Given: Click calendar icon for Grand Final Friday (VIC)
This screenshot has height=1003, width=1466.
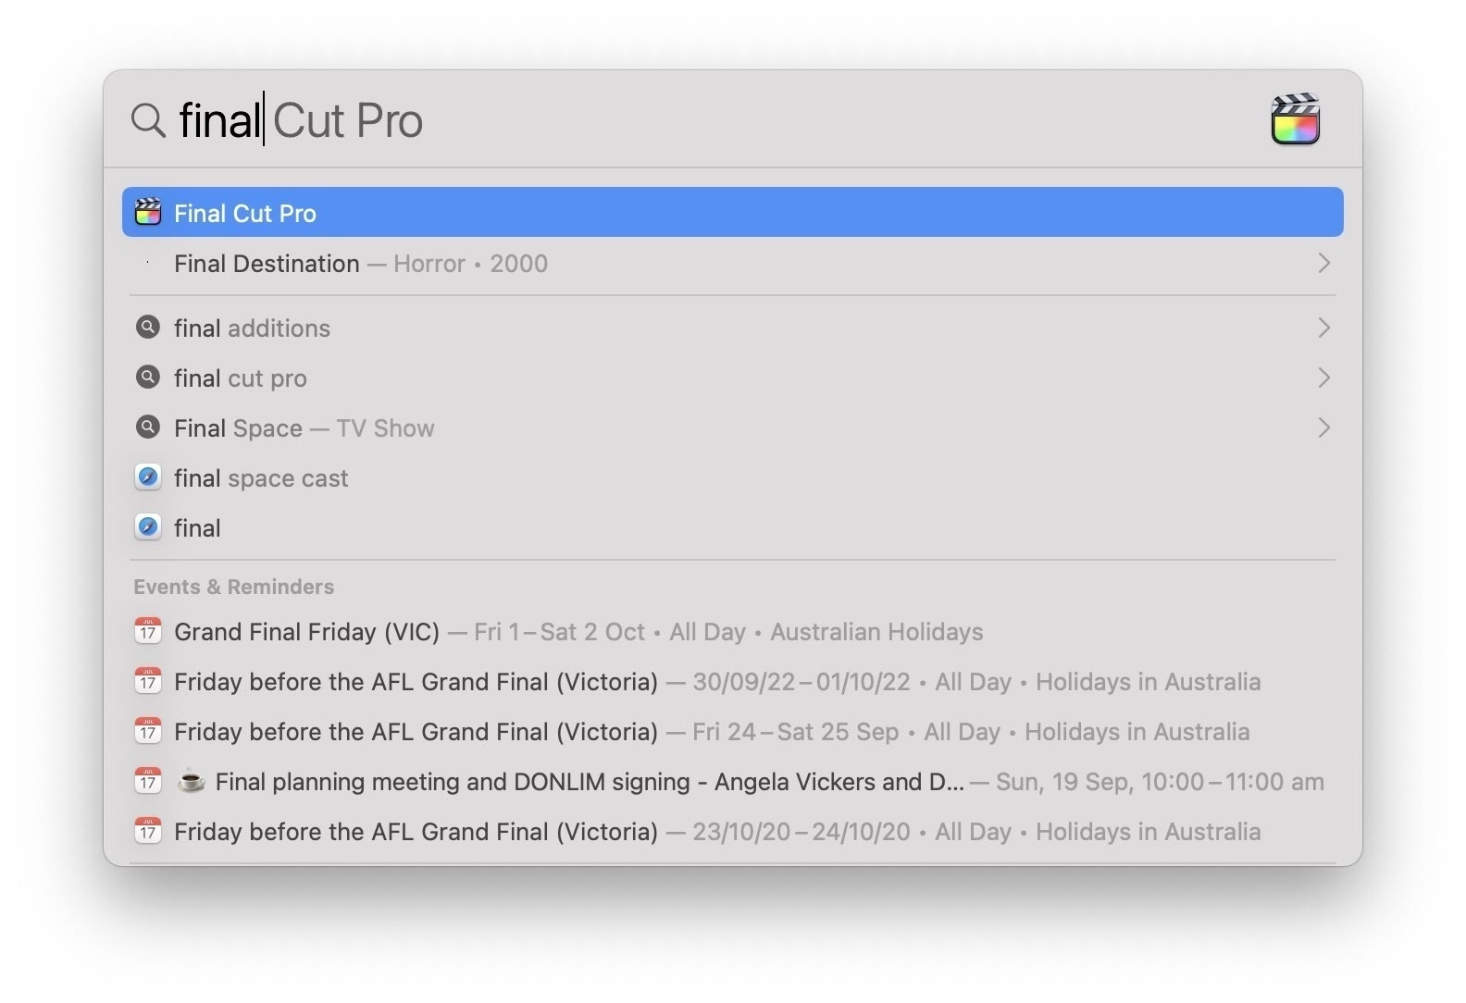Looking at the screenshot, I should [148, 631].
